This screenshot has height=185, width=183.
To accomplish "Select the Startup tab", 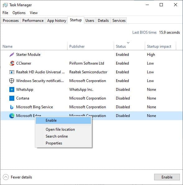I will [76, 20].
